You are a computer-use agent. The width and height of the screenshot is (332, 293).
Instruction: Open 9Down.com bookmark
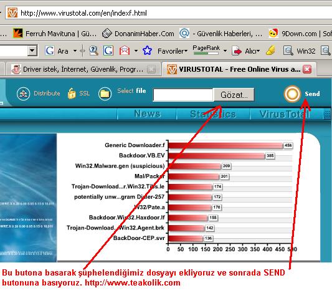tap(300, 34)
